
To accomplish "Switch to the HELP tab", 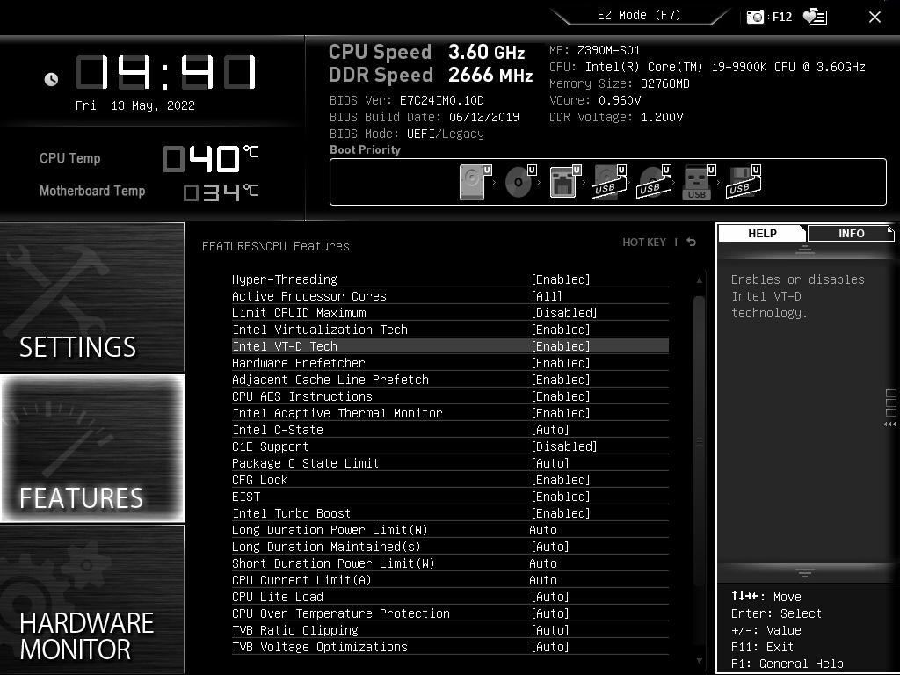I will click(x=762, y=234).
